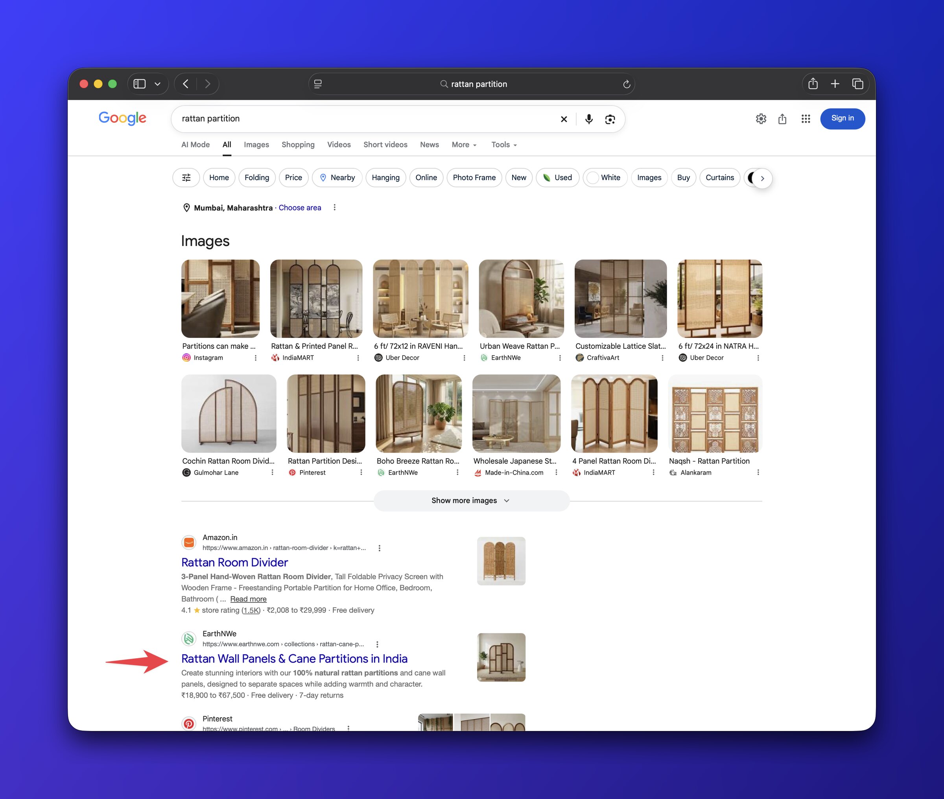Select the Nearby filter chip

point(337,178)
